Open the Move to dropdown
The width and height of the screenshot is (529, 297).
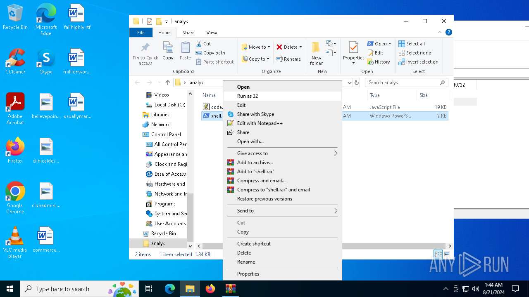(x=256, y=47)
